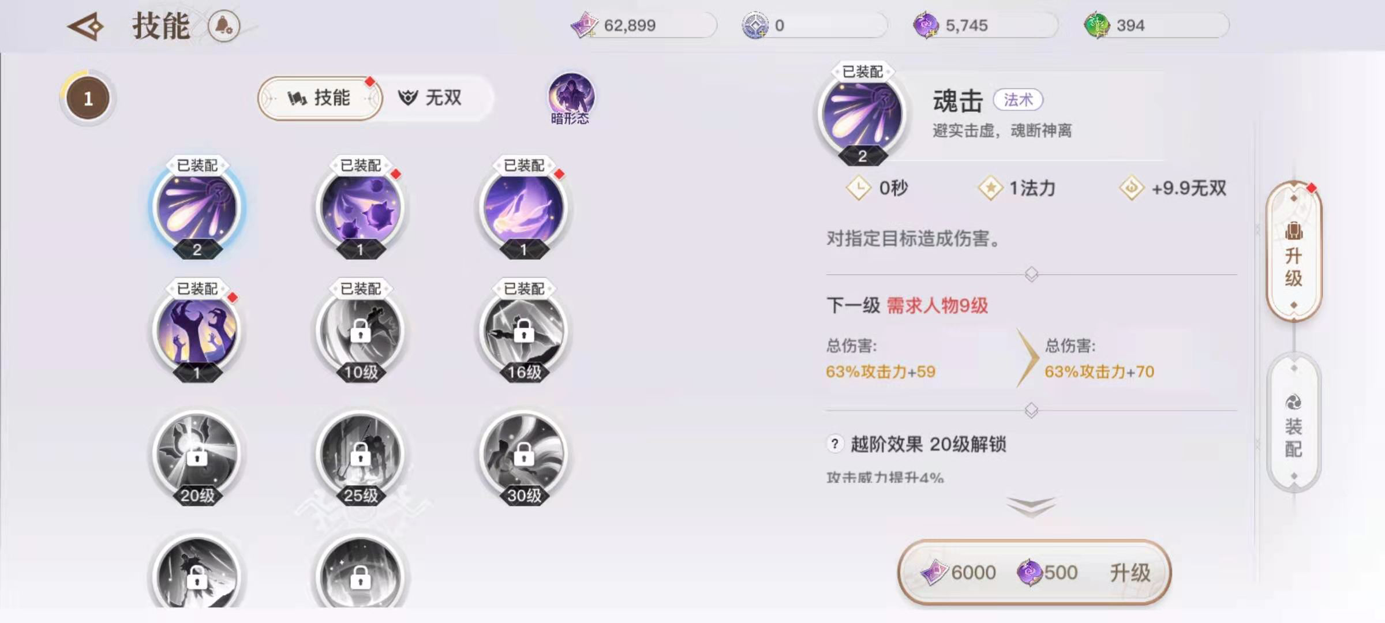
Task: Go back using the arrow icon
Action: pyautogui.click(x=85, y=27)
